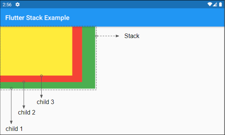Viewport: 225px width, 135px height.
Task: Tap the Wi-Fi signal icon
Action: click(x=210, y=4)
